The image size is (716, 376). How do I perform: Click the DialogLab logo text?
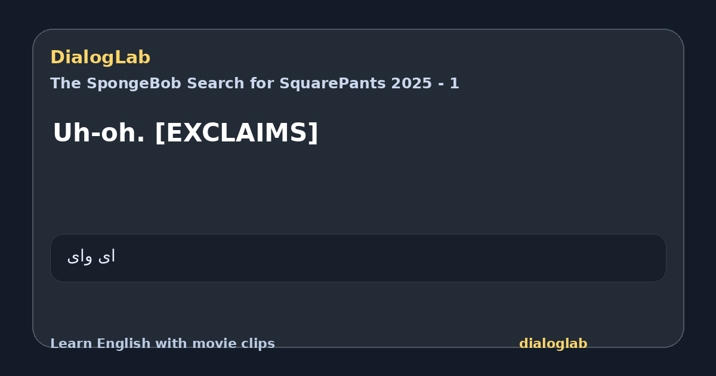(100, 57)
